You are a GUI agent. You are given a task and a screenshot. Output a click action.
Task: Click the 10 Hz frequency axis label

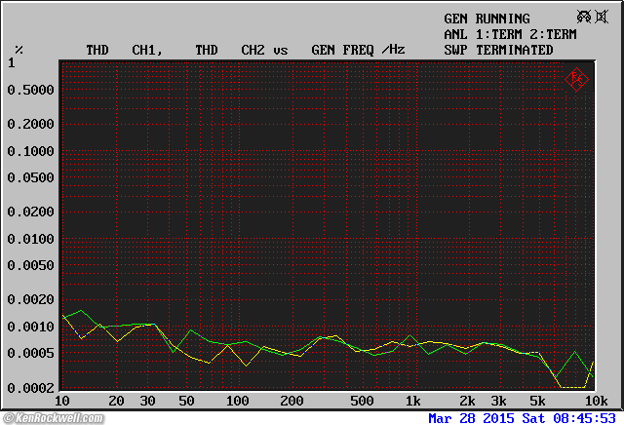click(61, 402)
